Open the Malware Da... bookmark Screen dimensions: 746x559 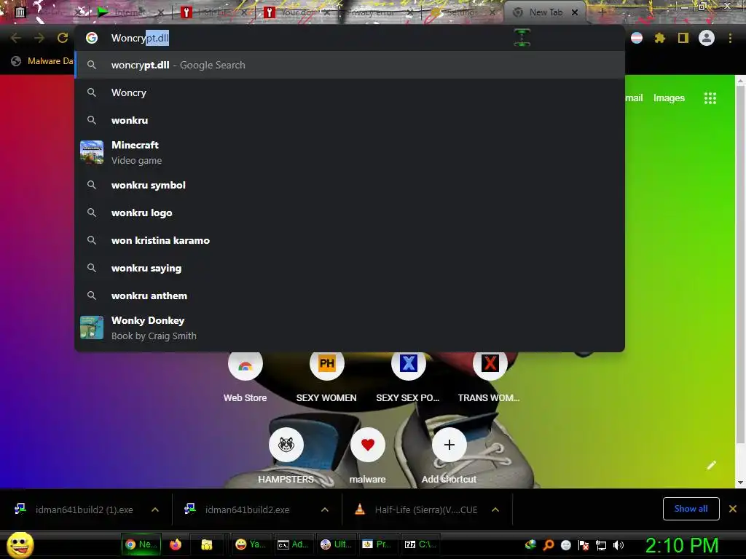(x=44, y=61)
